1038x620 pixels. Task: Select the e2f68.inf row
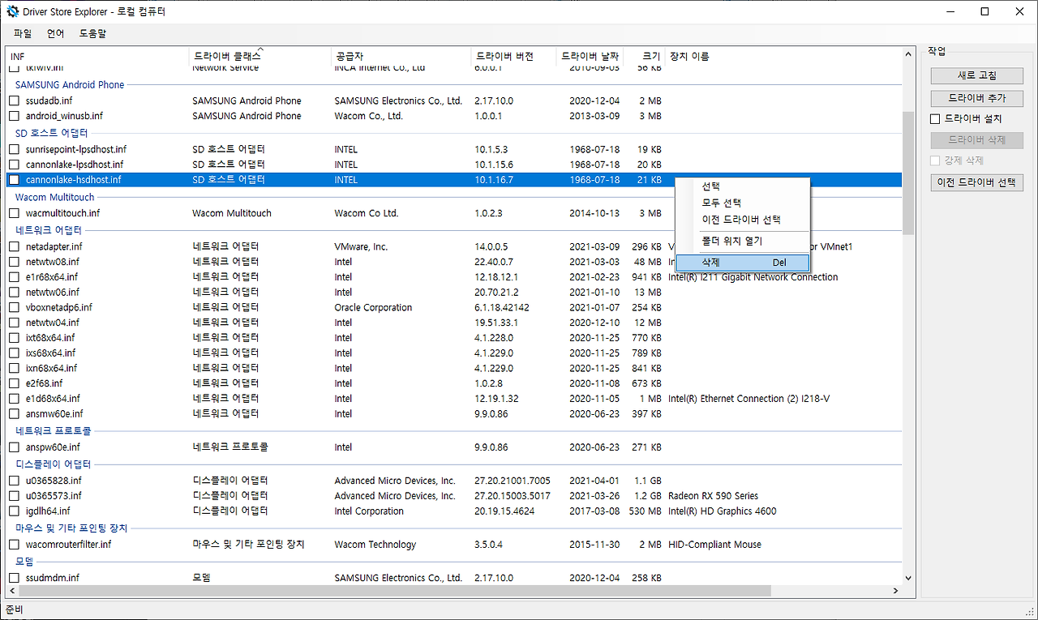pyautogui.click(x=454, y=383)
